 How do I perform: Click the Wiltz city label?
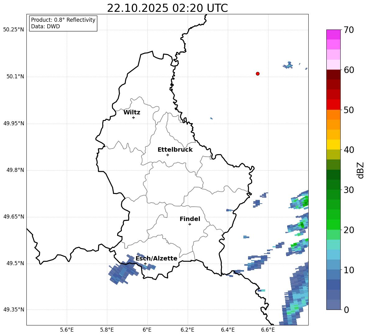132,113
